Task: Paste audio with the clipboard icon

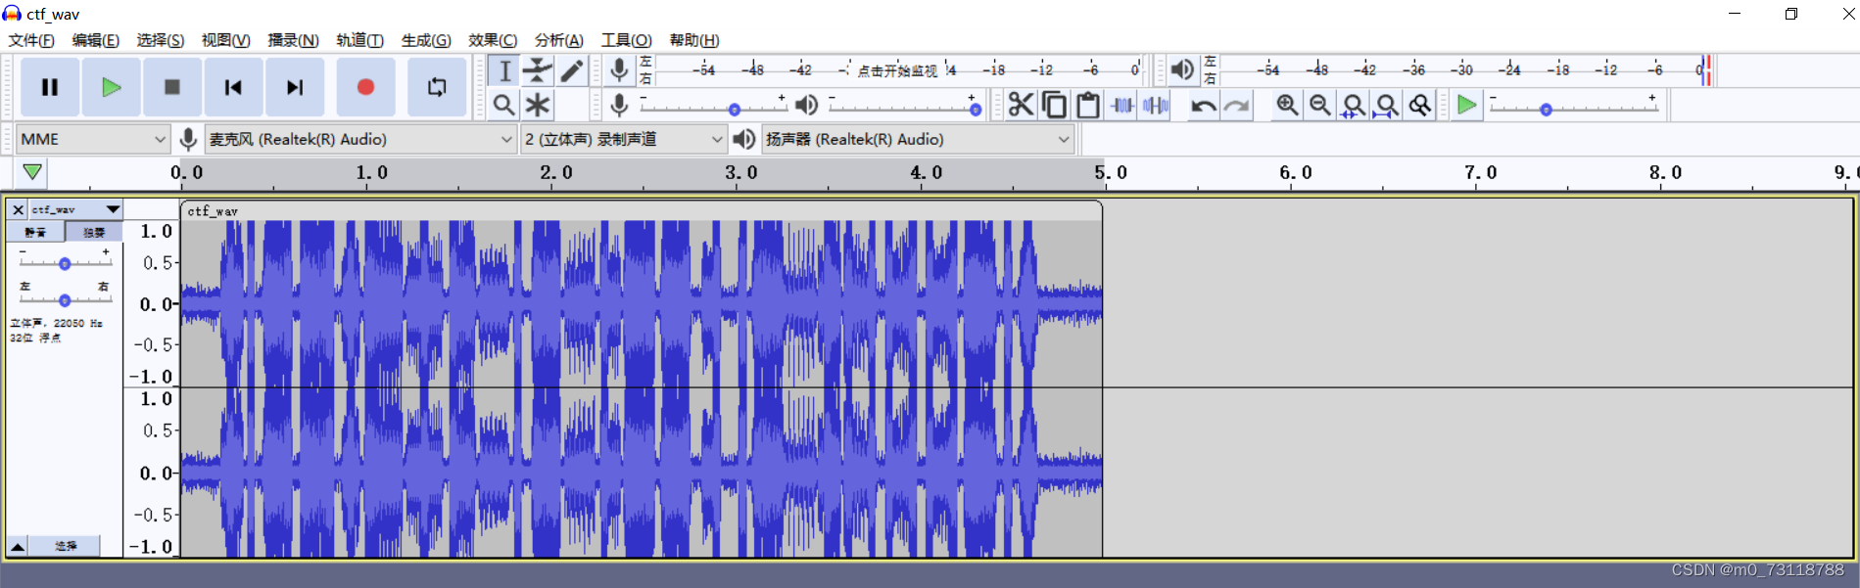Action: point(1087,105)
